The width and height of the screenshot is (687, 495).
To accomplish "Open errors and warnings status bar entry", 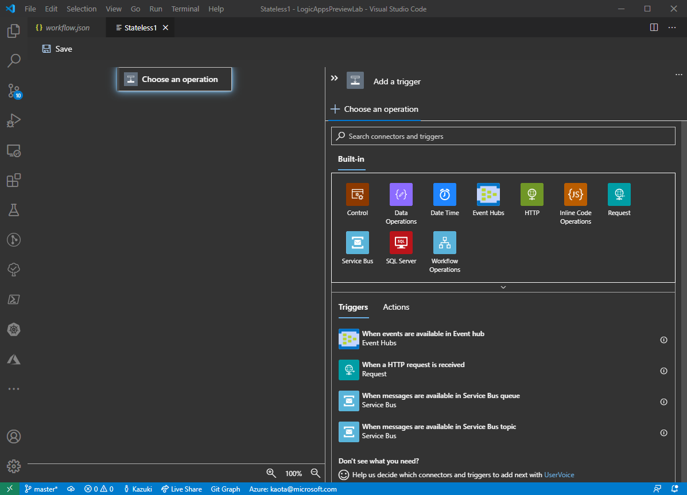I will pos(99,489).
